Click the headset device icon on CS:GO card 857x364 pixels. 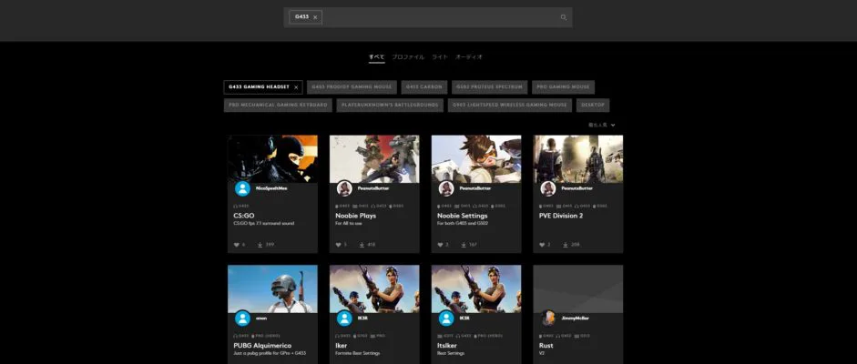click(236, 207)
